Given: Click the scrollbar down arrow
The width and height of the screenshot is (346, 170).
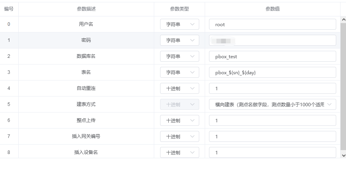Looking at the screenshot, I should [343, 155].
